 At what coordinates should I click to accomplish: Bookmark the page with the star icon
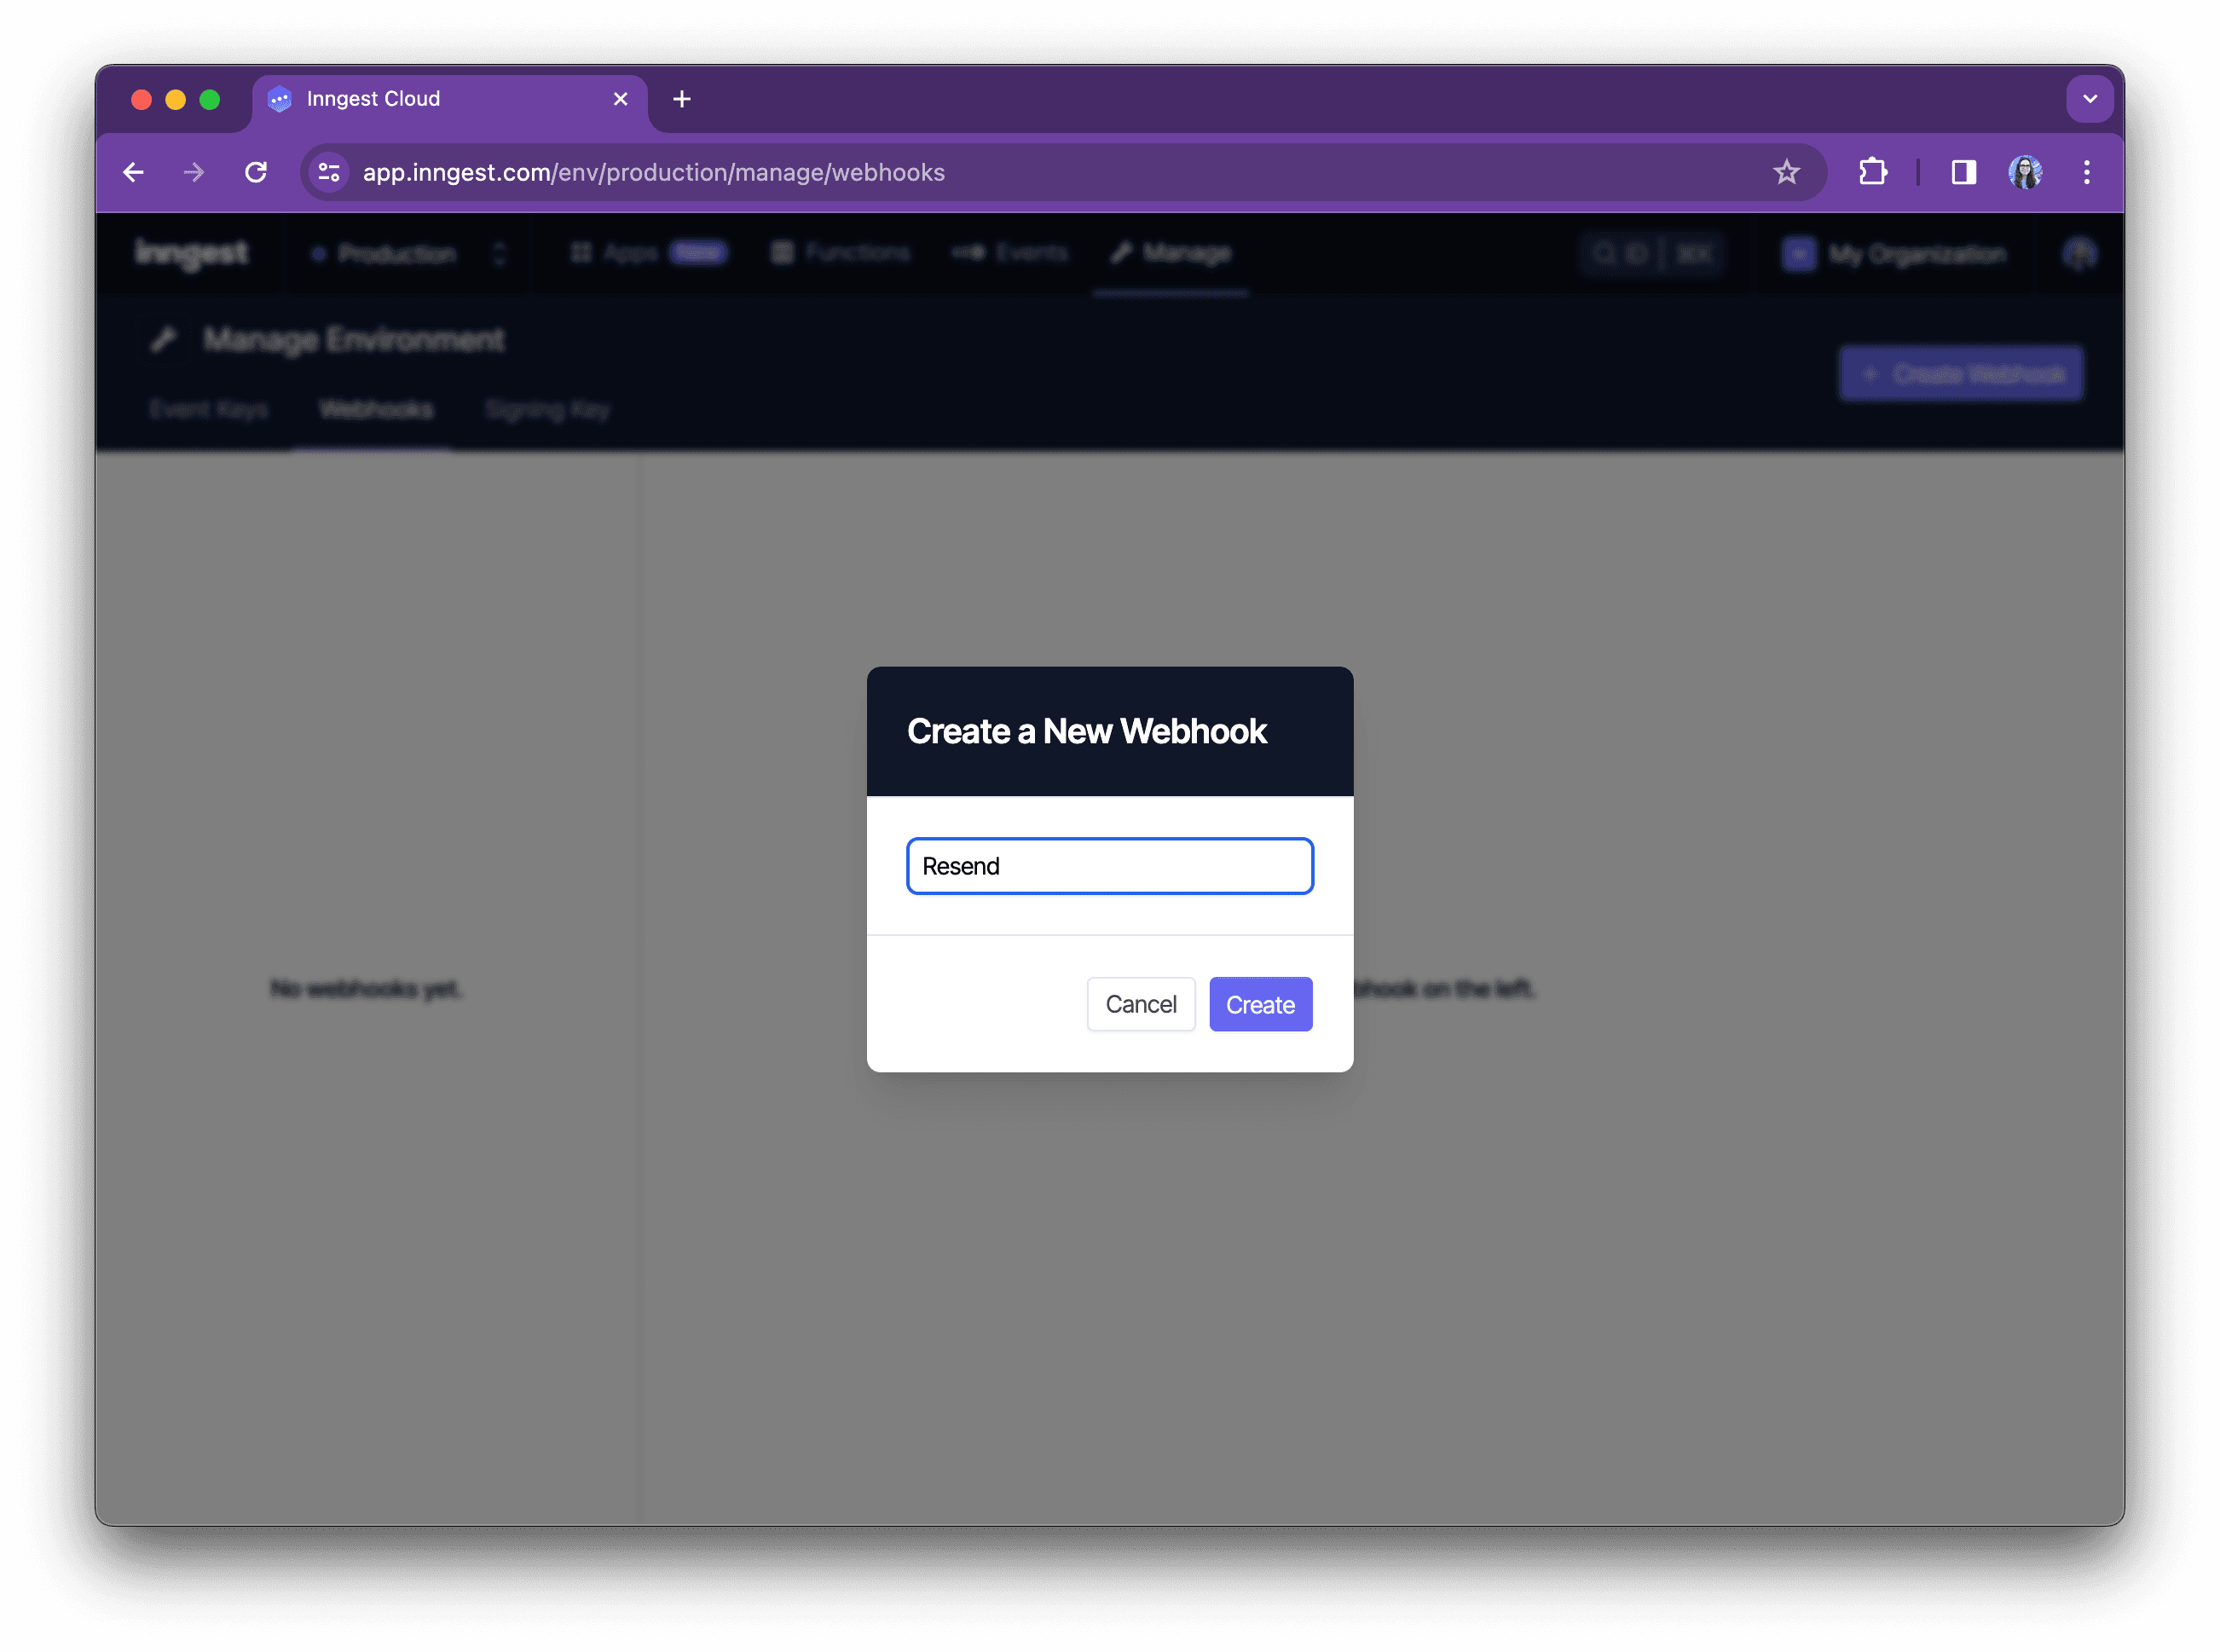coord(1786,172)
